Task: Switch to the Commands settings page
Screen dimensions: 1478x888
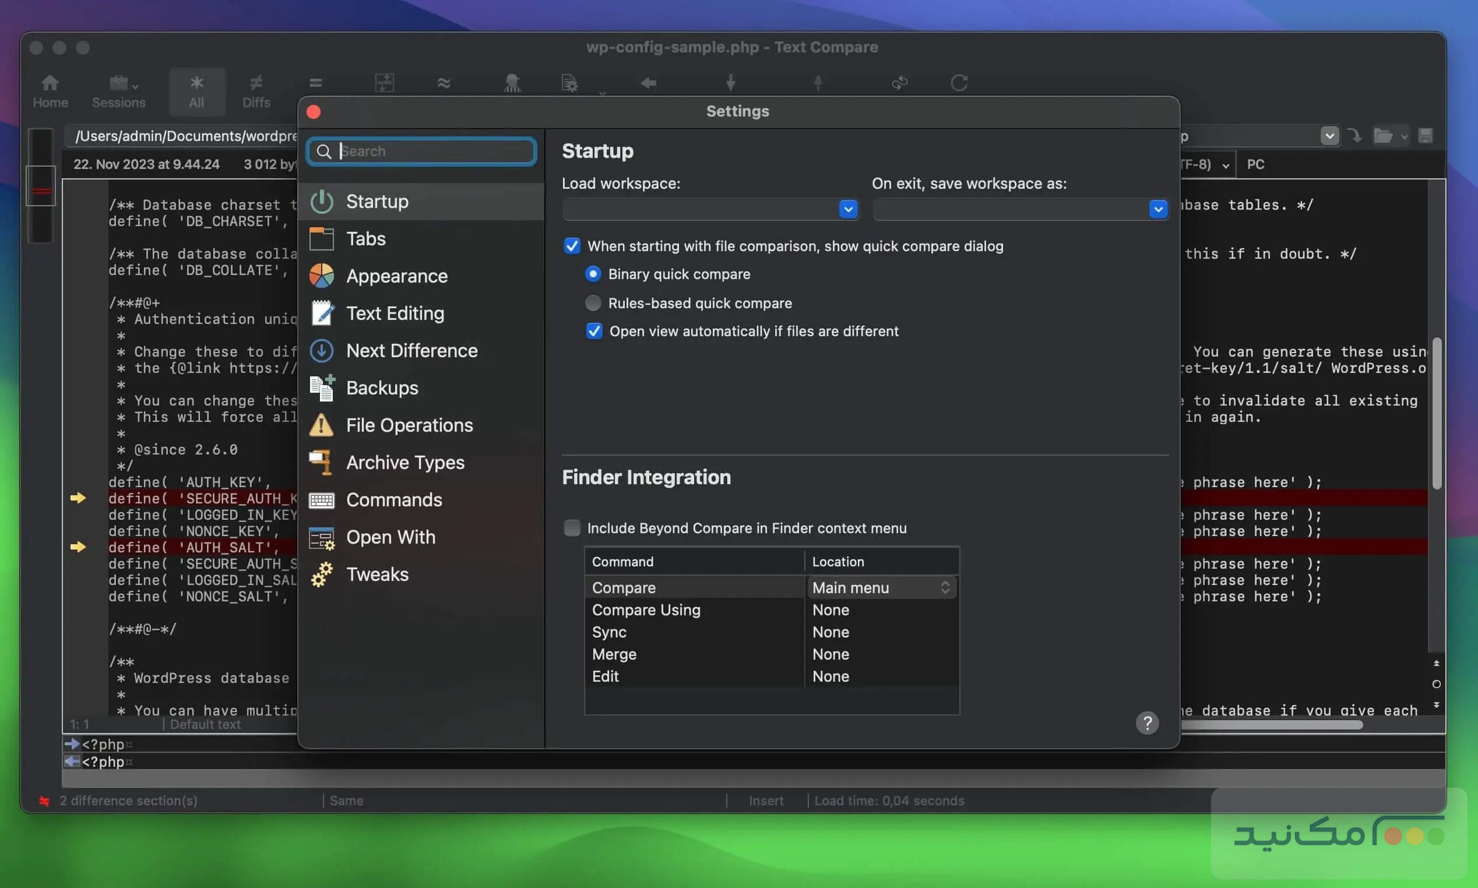Action: (x=394, y=500)
